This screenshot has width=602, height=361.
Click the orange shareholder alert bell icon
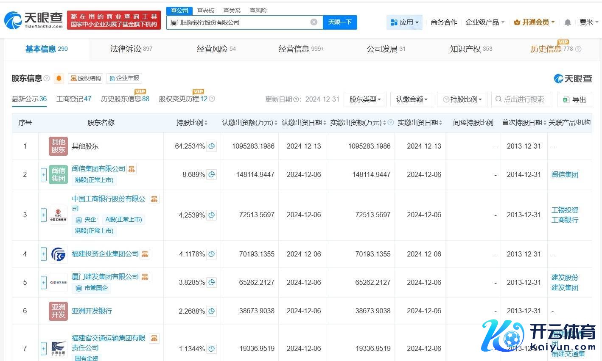pos(59,78)
